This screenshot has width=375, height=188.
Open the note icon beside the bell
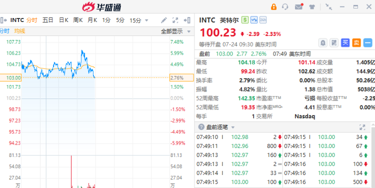tap(334, 43)
